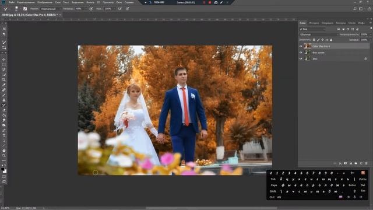Select the Eyedropper tool
Viewport: 373px width, 210px height.
click(x=4, y=85)
